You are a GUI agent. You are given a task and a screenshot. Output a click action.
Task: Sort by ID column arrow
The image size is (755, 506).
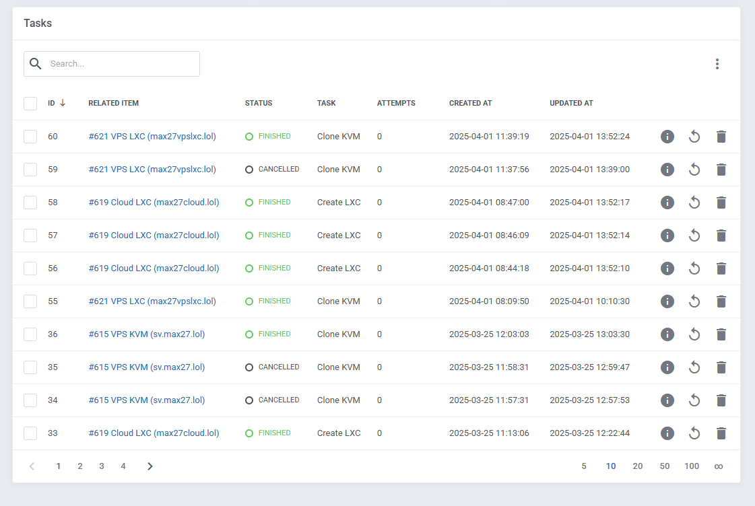[x=63, y=103]
